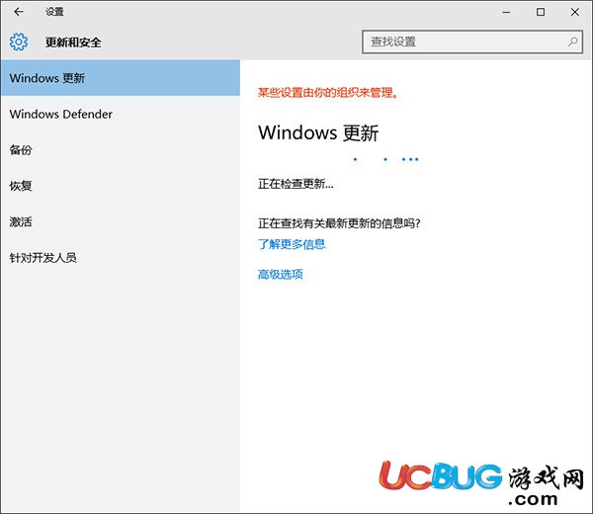Click the settings gear icon

[x=19, y=42]
